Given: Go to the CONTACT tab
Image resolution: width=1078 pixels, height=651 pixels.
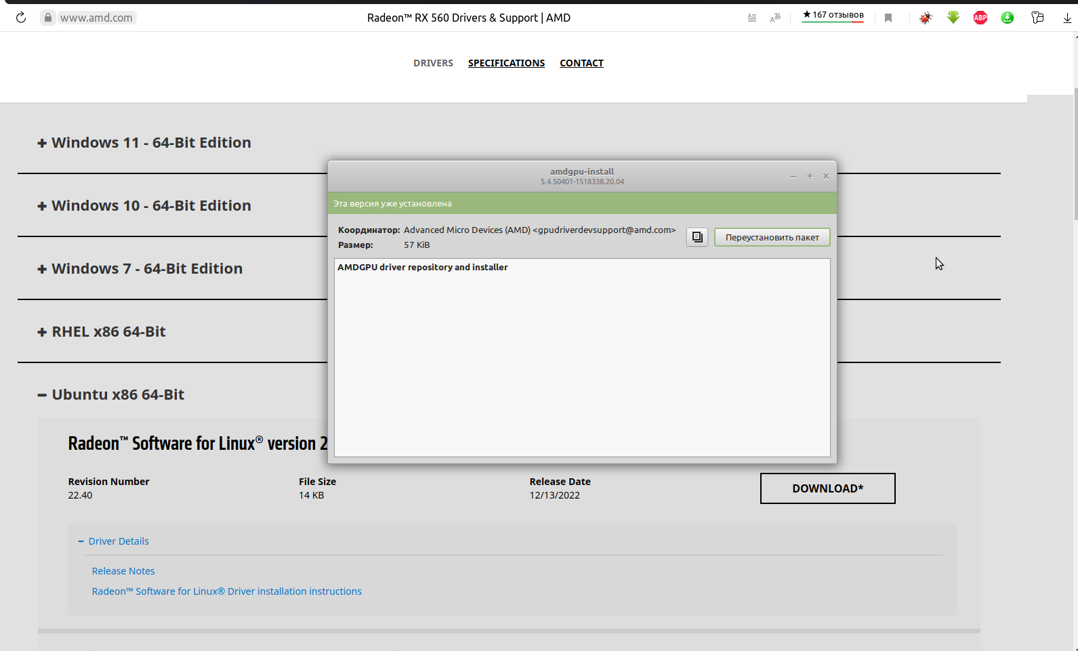Looking at the screenshot, I should click(581, 63).
